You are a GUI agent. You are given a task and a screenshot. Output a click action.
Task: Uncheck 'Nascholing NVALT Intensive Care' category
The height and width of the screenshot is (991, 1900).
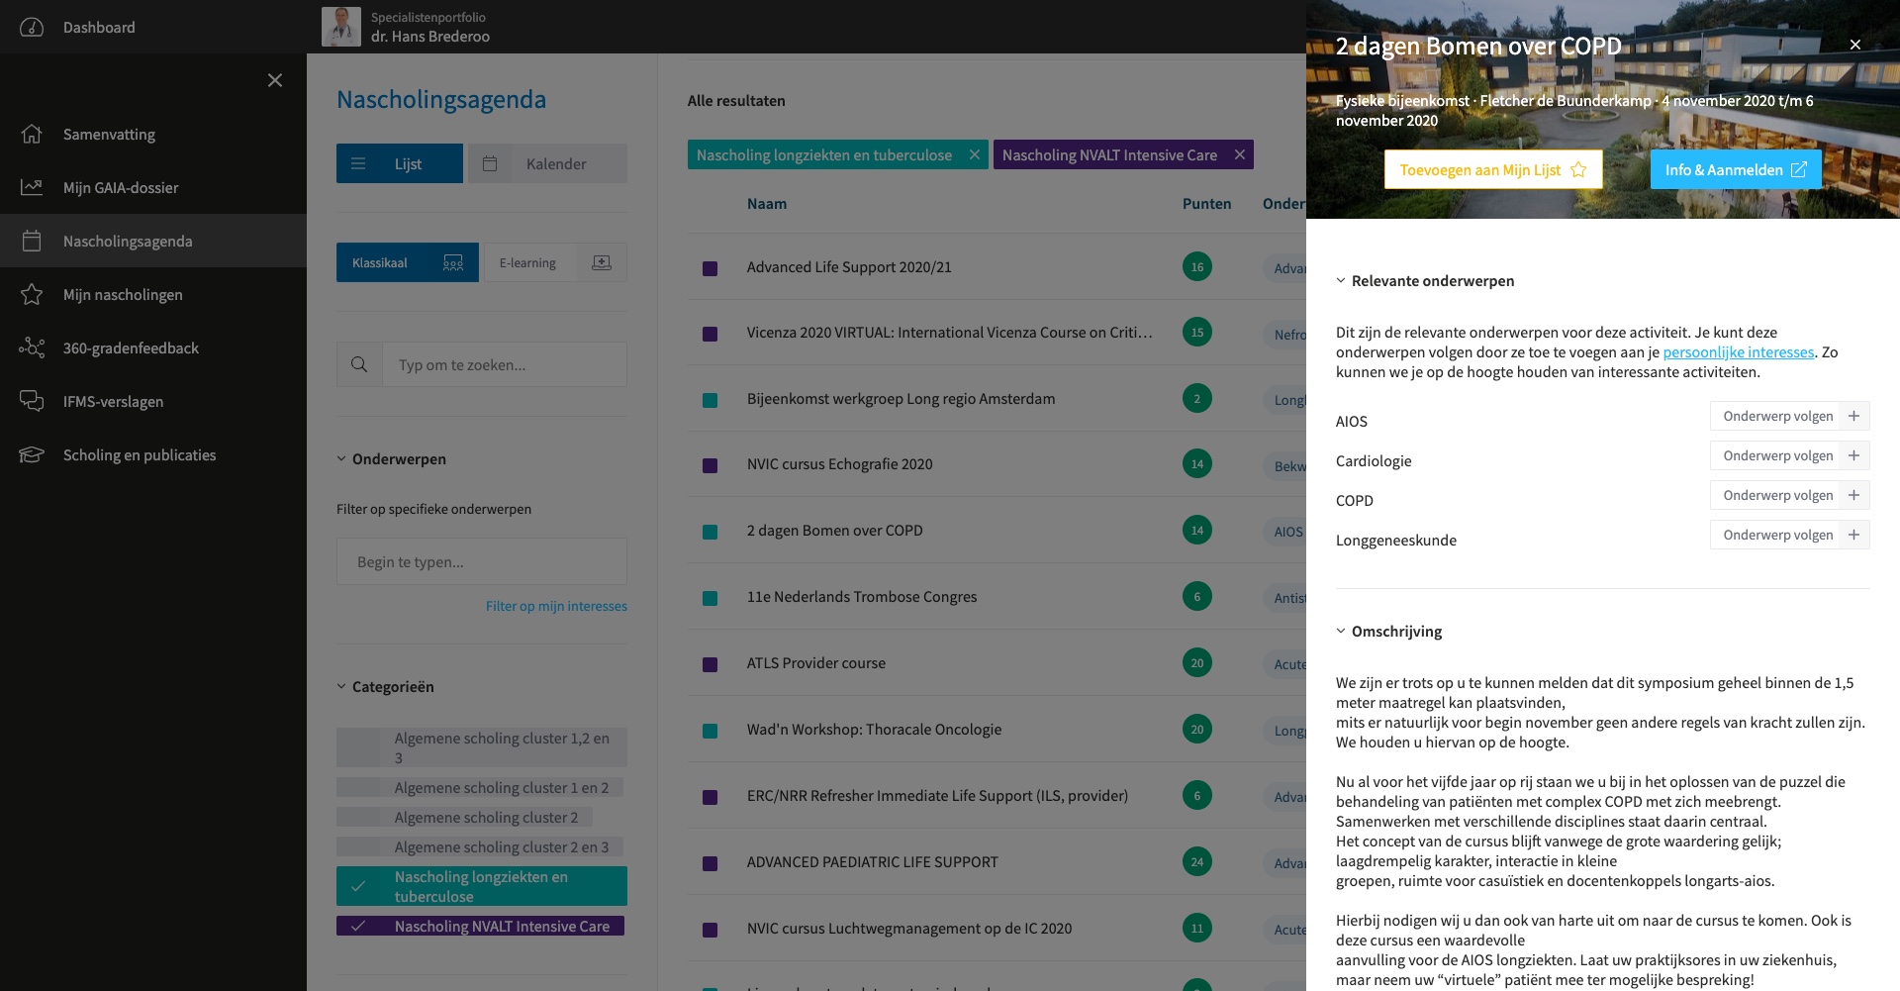[480, 926]
